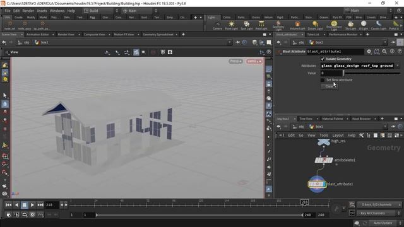The height and width of the screenshot is (227, 404).
Task: Open the Build desktop dropdown
Action: (x=101, y=11)
